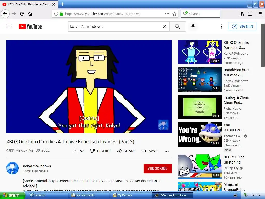Open the Kolya75Windows channel name link
Screen dimensions: 265x199
tap(37, 166)
